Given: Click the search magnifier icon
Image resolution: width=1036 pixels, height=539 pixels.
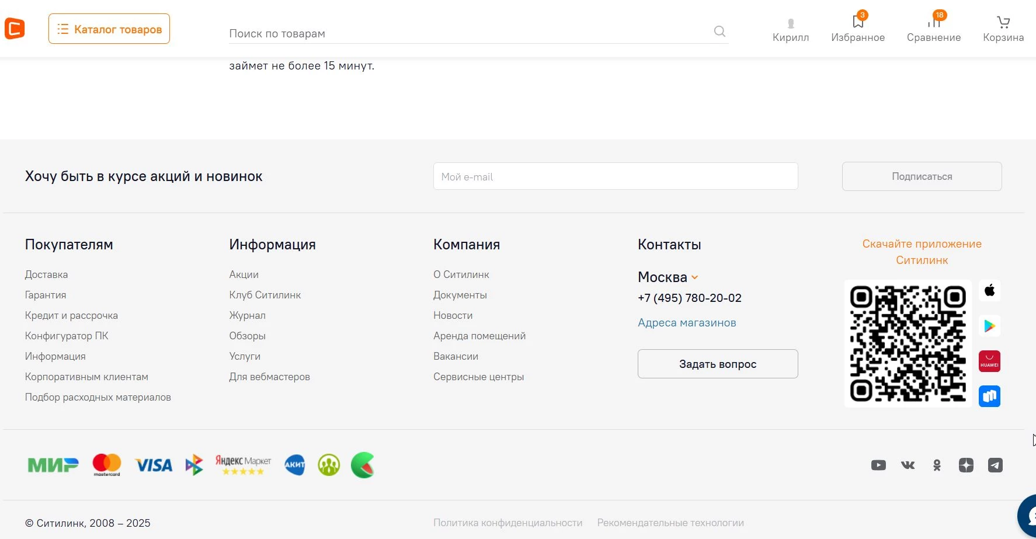Looking at the screenshot, I should coord(719,32).
